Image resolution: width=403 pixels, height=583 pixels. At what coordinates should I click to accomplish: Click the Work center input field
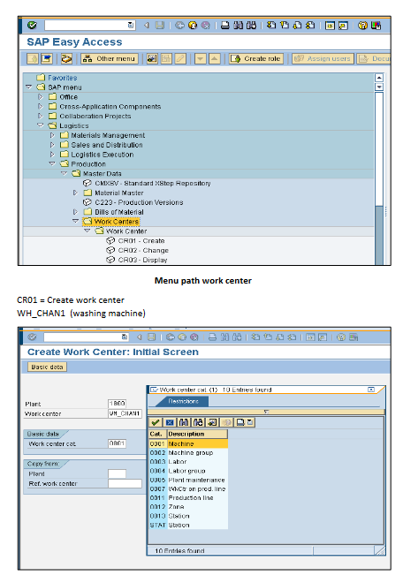coord(125,413)
